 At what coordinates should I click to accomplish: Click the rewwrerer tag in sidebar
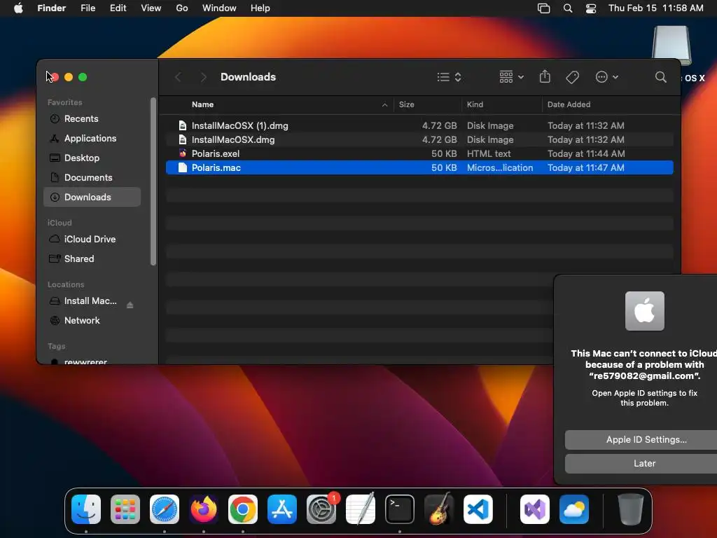click(x=85, y=361)
